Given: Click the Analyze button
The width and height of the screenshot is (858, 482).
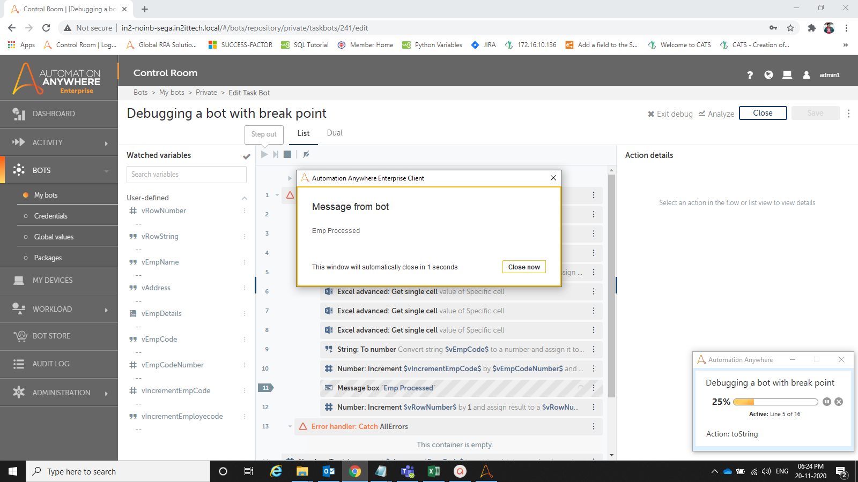Looking at the screenshot, I should tap(716, 114).
